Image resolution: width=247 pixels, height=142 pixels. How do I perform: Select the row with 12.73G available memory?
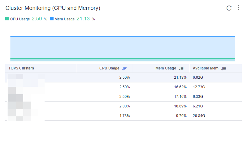click(x=124, y=87)
